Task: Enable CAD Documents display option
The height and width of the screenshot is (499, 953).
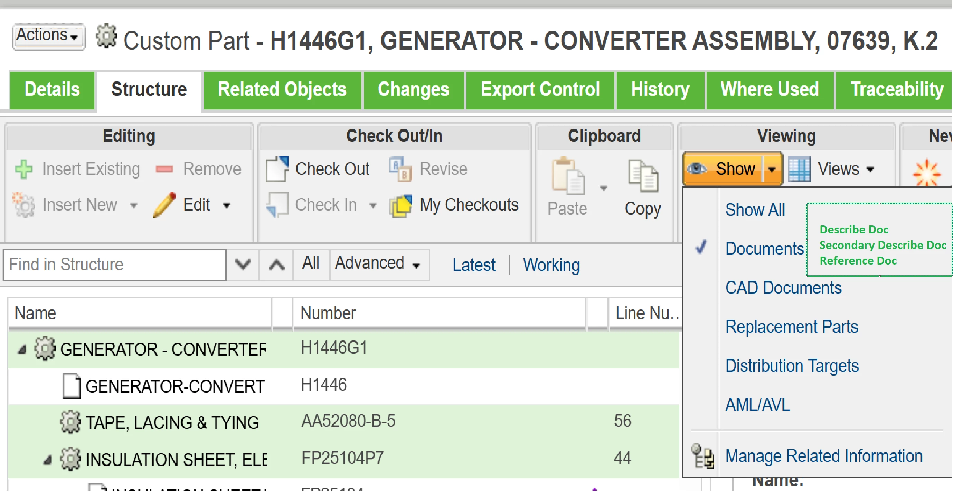Action: coord(783,288)
